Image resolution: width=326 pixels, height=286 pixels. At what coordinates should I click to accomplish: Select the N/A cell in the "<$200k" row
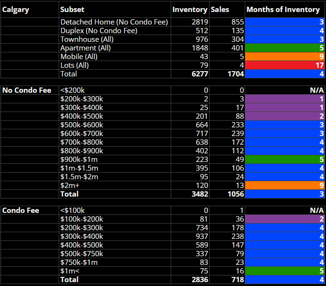285,90
